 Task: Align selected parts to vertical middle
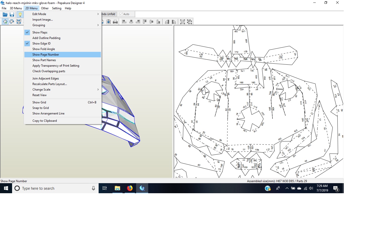tap(151, 22)
